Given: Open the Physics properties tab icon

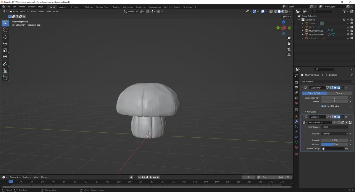Looking at the screenshot, I should 296,132.
